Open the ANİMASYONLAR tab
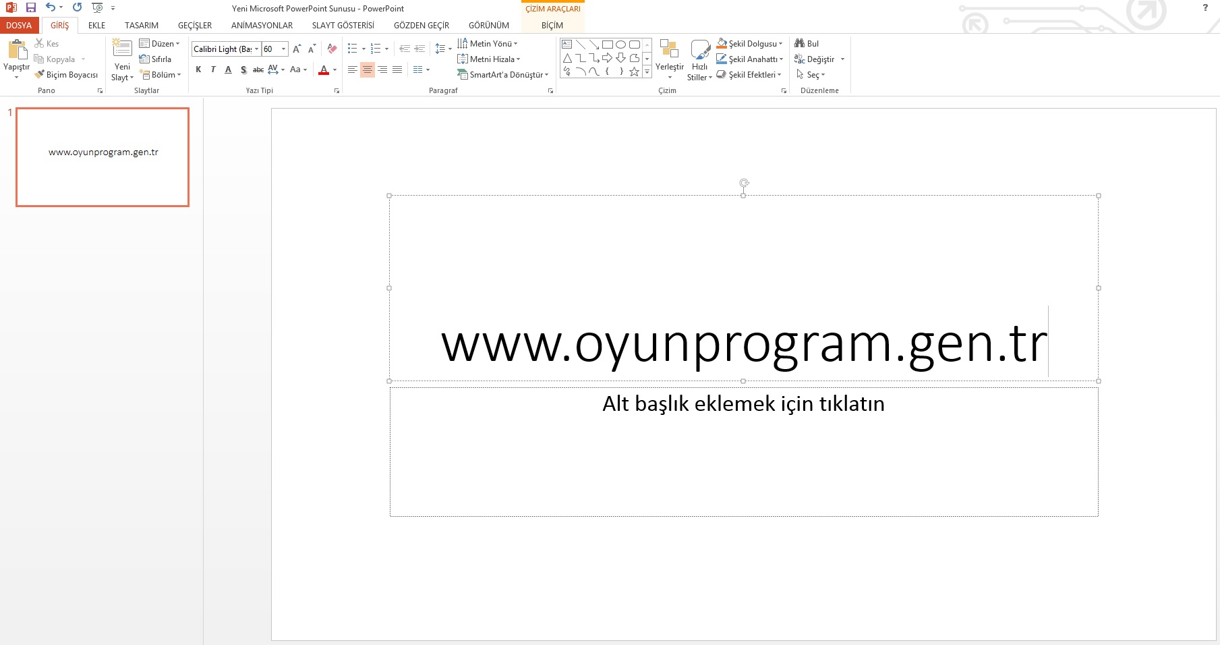Screen dimensions: 1220x645 [262, 26]
